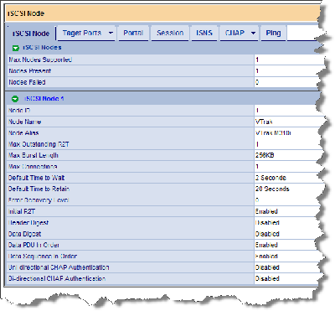Click the Initial R2T Enabled value
Viewport: 335px width, 311px height.
[x=266, y=211]
